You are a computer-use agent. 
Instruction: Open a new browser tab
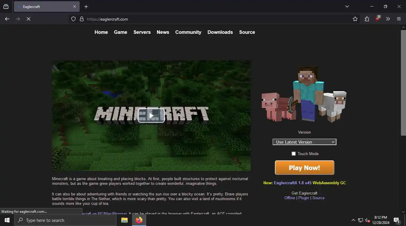[x=86, y=6]
